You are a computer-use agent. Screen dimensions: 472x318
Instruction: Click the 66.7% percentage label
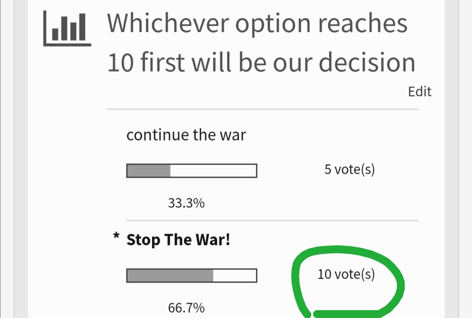pos(186,308)
